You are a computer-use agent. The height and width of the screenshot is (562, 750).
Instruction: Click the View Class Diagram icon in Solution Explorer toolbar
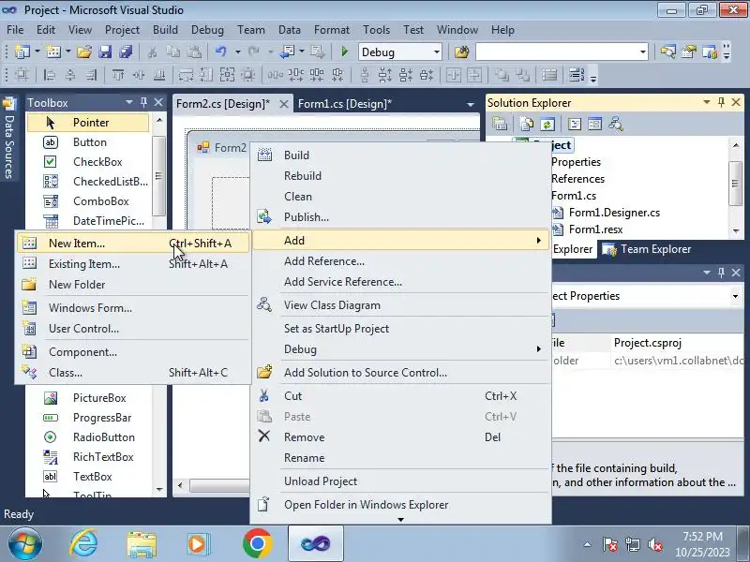(x=616, y=125)
